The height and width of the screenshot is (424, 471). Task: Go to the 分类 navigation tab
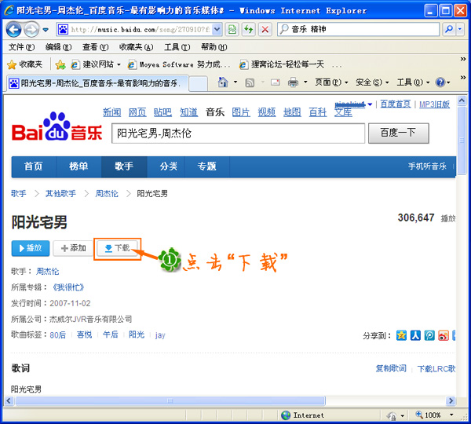point(169,166)
